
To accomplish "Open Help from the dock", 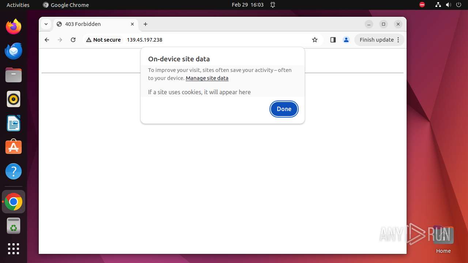I will click(x=14, y=171).
